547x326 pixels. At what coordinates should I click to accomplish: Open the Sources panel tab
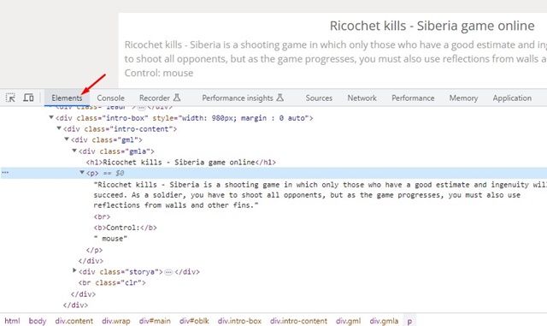pyautogui.click(x=319, y=98)
